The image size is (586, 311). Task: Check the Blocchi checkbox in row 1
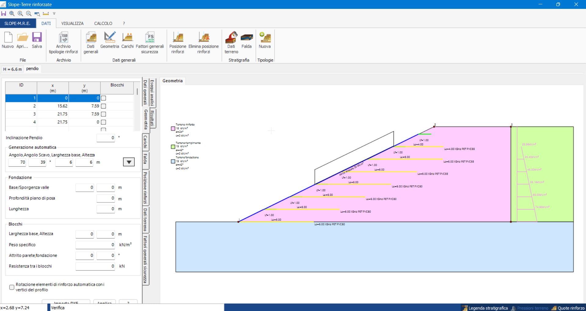click(104, 98)
